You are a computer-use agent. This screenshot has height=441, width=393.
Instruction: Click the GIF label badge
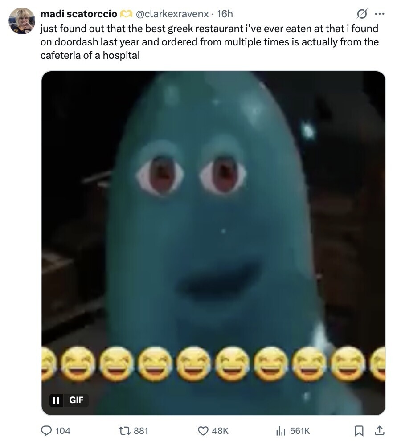[76, 400]
